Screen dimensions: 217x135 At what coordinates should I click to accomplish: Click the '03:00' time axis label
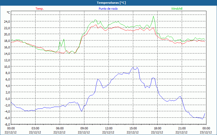tap(35, 129)
